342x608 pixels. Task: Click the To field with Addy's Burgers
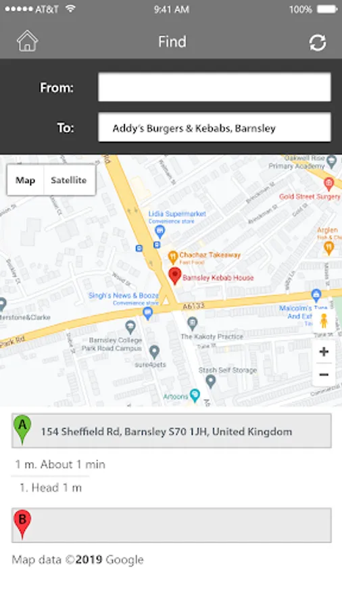pyautogui.click(x=214, y=127)
